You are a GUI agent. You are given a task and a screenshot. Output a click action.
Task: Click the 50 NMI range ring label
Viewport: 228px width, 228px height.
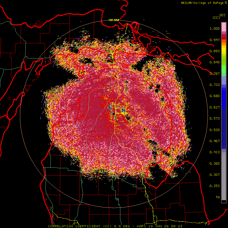click(114, 67)
